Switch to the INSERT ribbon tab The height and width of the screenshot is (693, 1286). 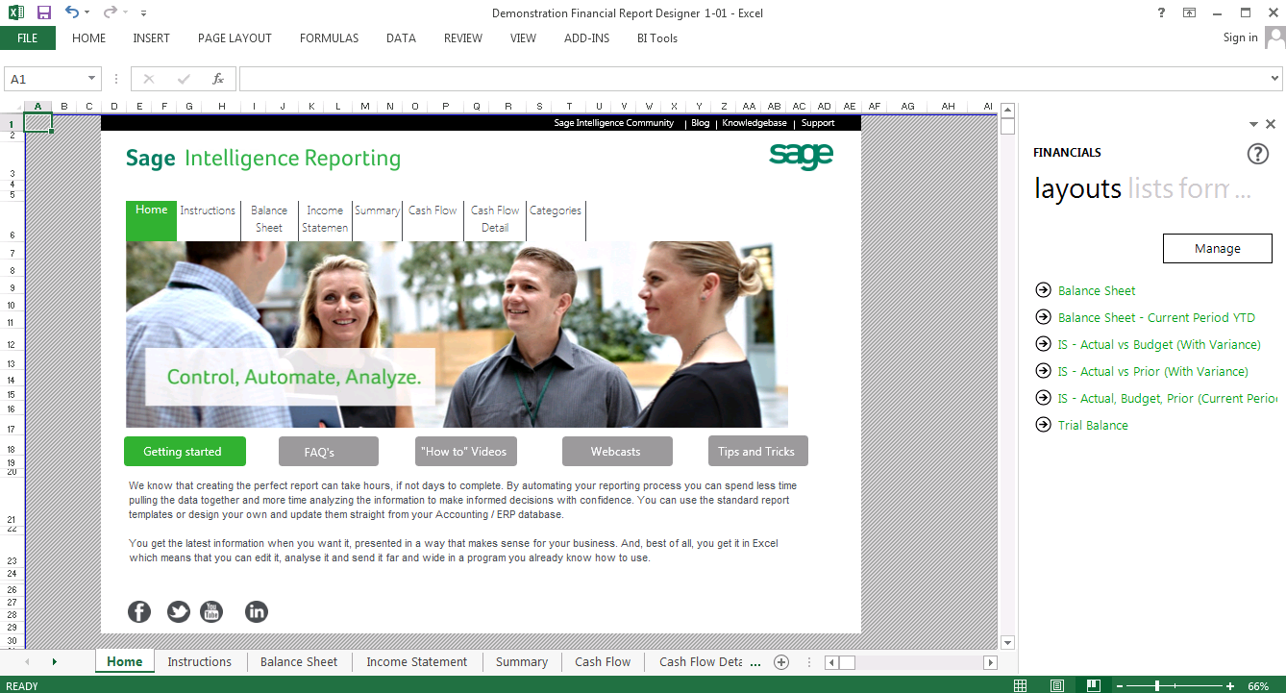[x=151, y=38]
